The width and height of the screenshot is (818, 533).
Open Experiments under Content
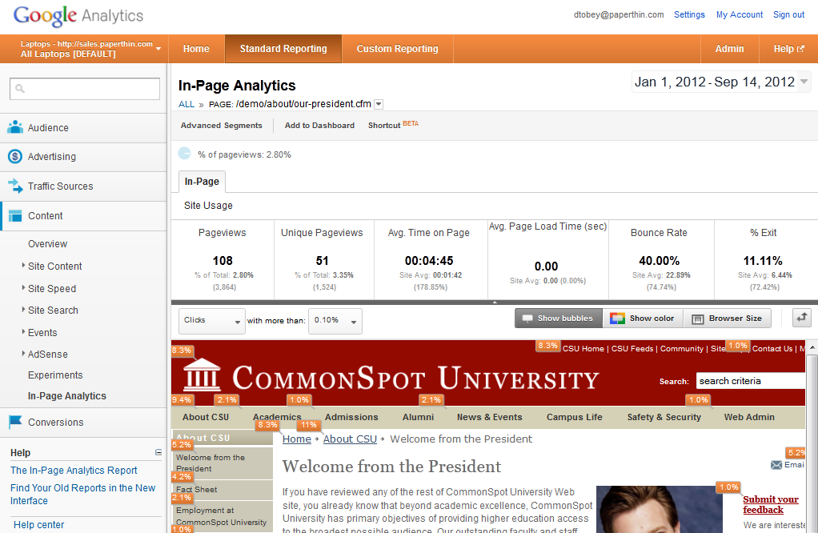tap(55, 375)
